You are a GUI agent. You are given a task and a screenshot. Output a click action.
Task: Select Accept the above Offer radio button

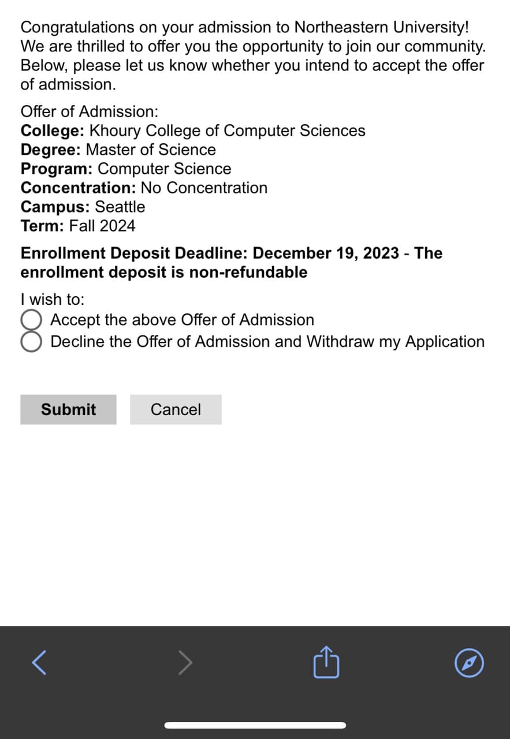pos(32,320)
